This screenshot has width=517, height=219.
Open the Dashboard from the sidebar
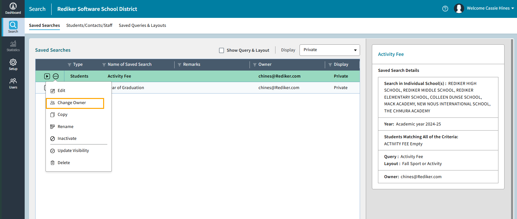pyautogui.click(x=13, y=9)
